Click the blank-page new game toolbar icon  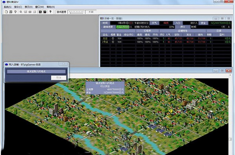pos(6,12)
